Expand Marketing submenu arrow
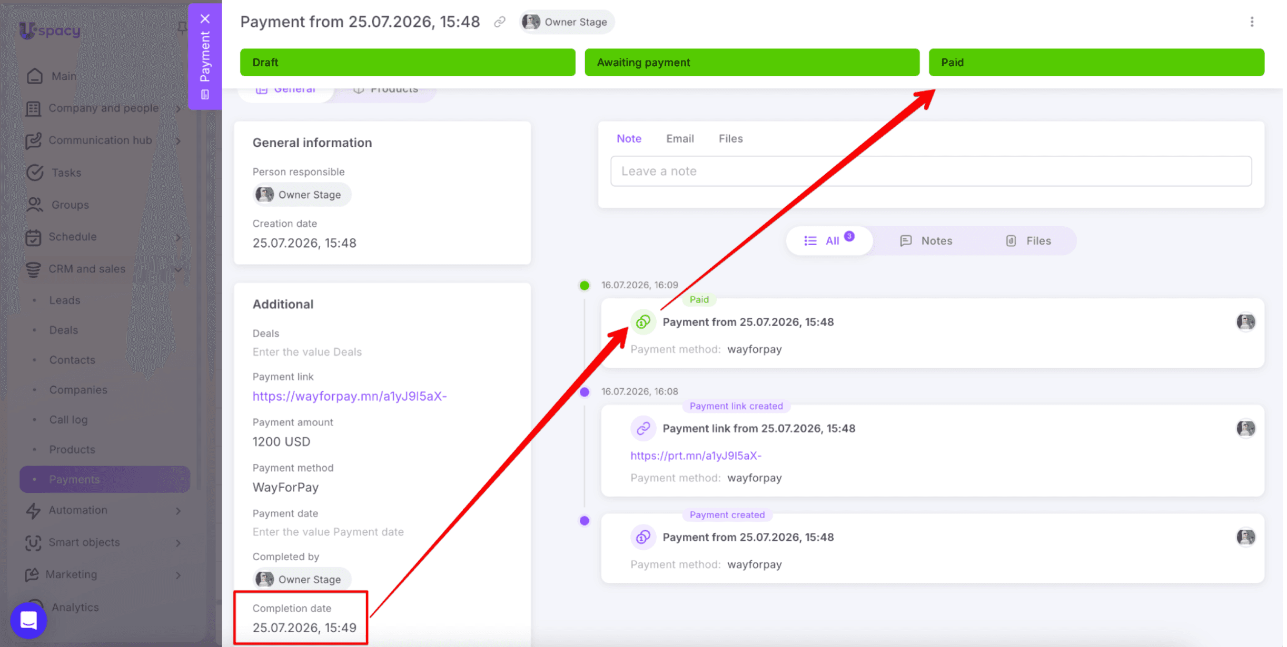The height and width of the screenshot is (647, 1287). click(x=178, y=575)
